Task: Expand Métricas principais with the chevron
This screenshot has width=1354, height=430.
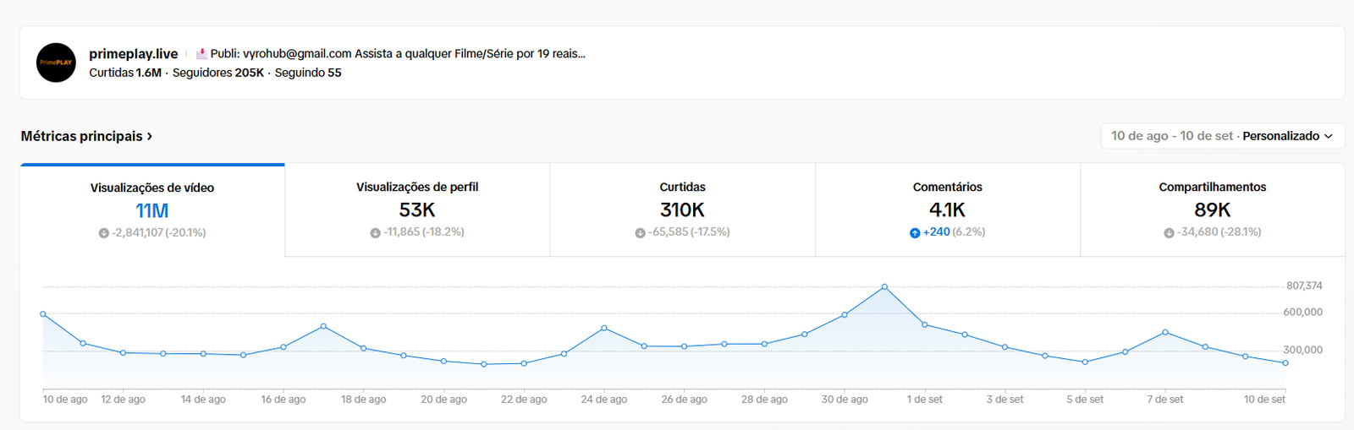Action: pyautogui.click(x=150, y=136)
